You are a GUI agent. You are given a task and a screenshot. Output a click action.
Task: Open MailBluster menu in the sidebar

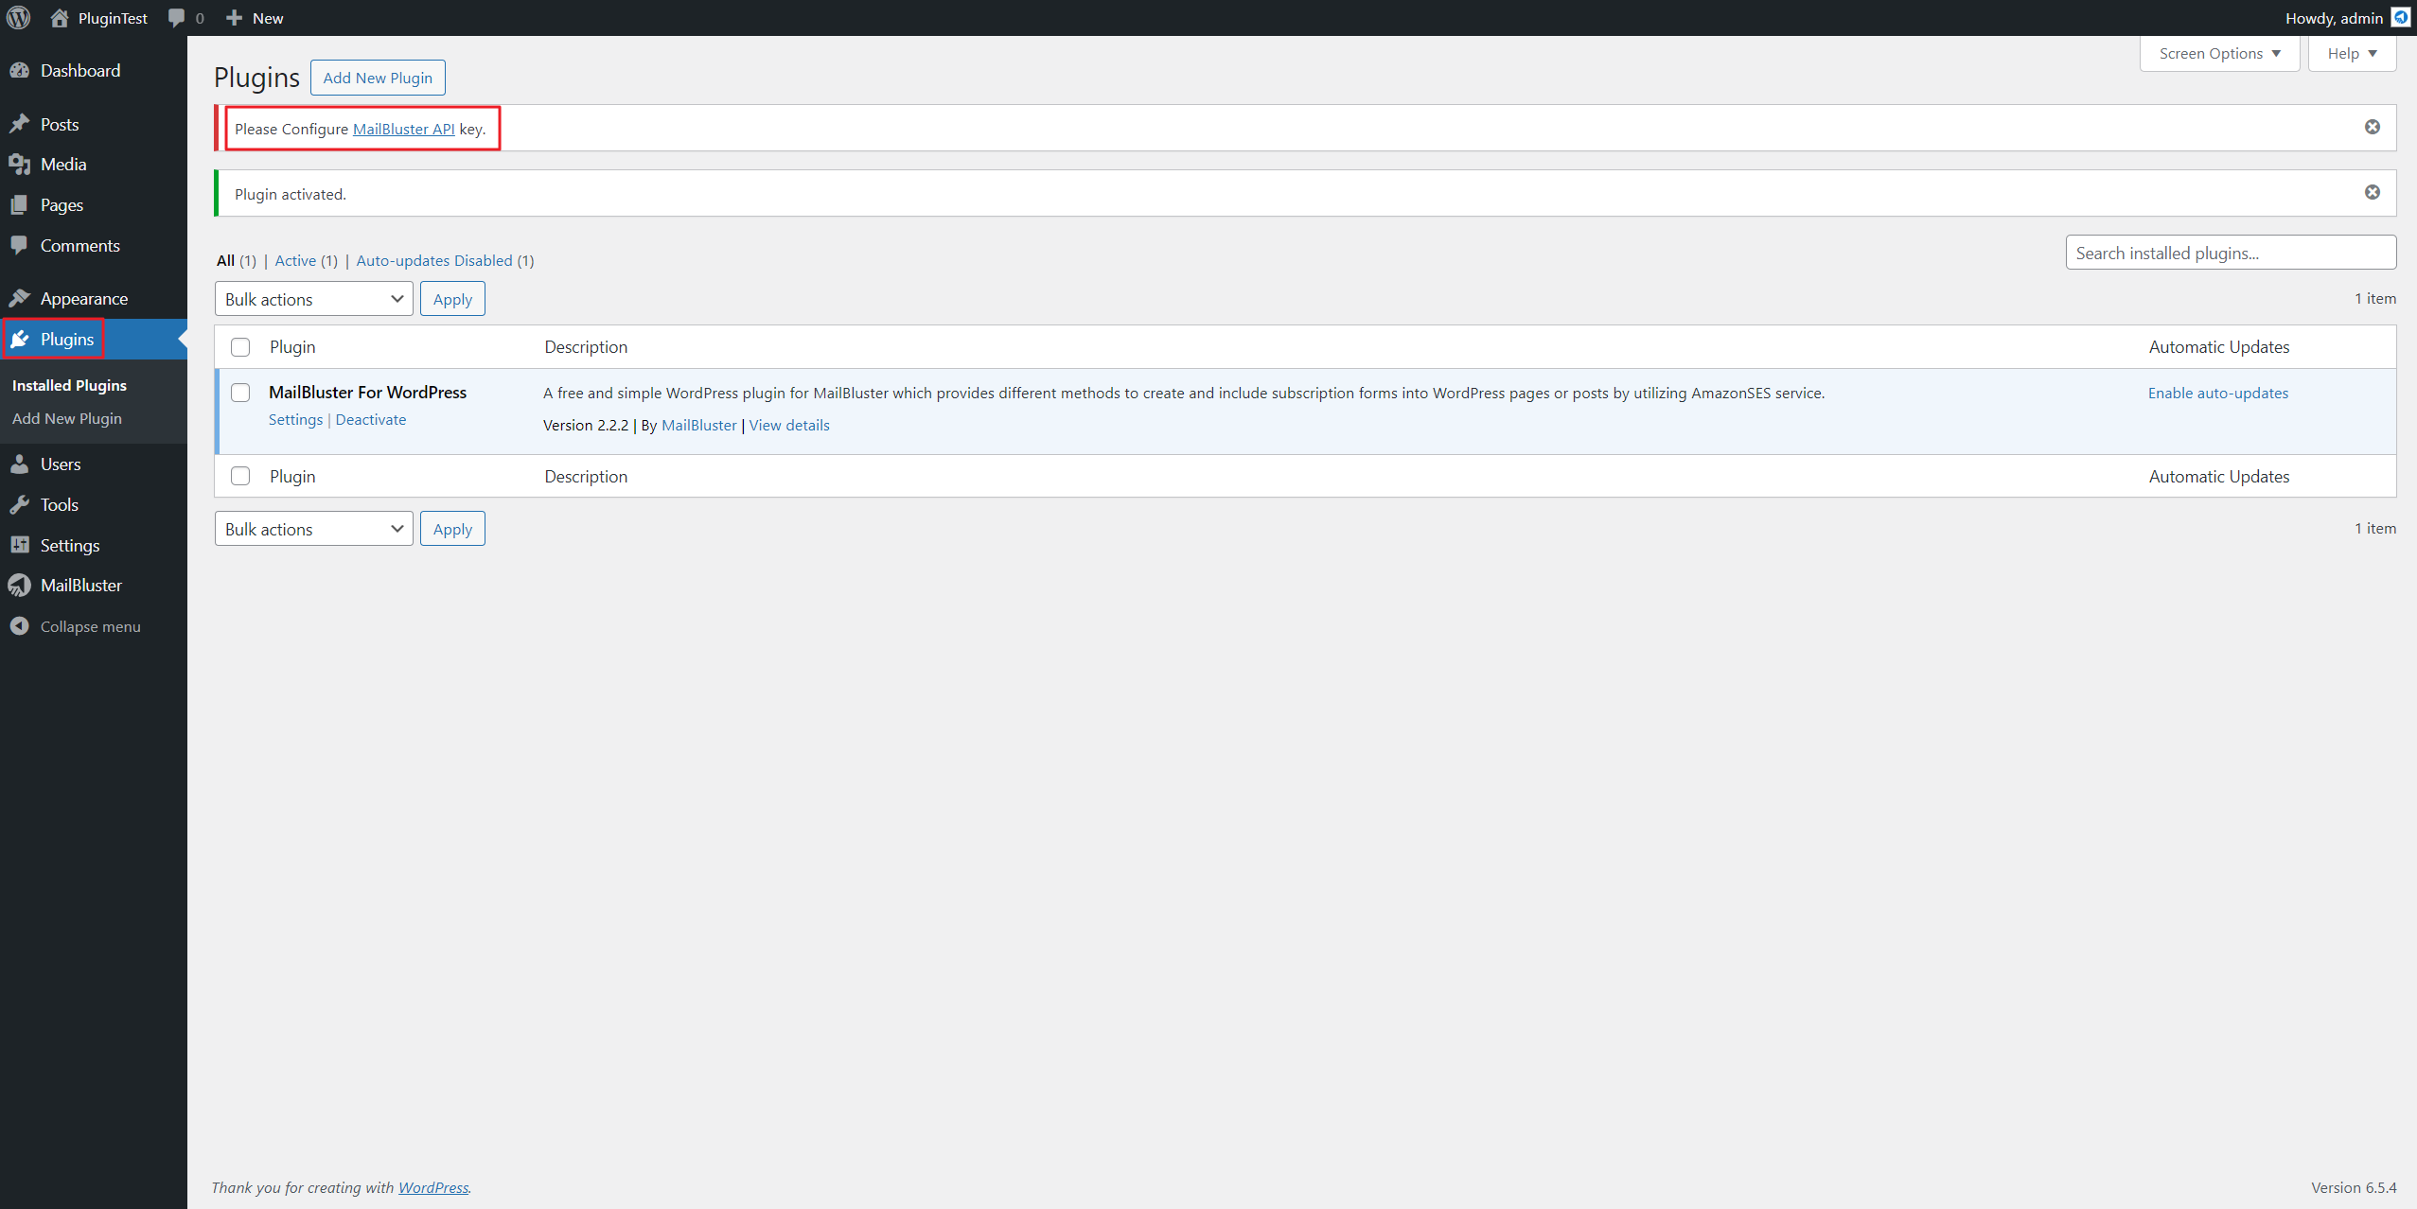[80, 586]
